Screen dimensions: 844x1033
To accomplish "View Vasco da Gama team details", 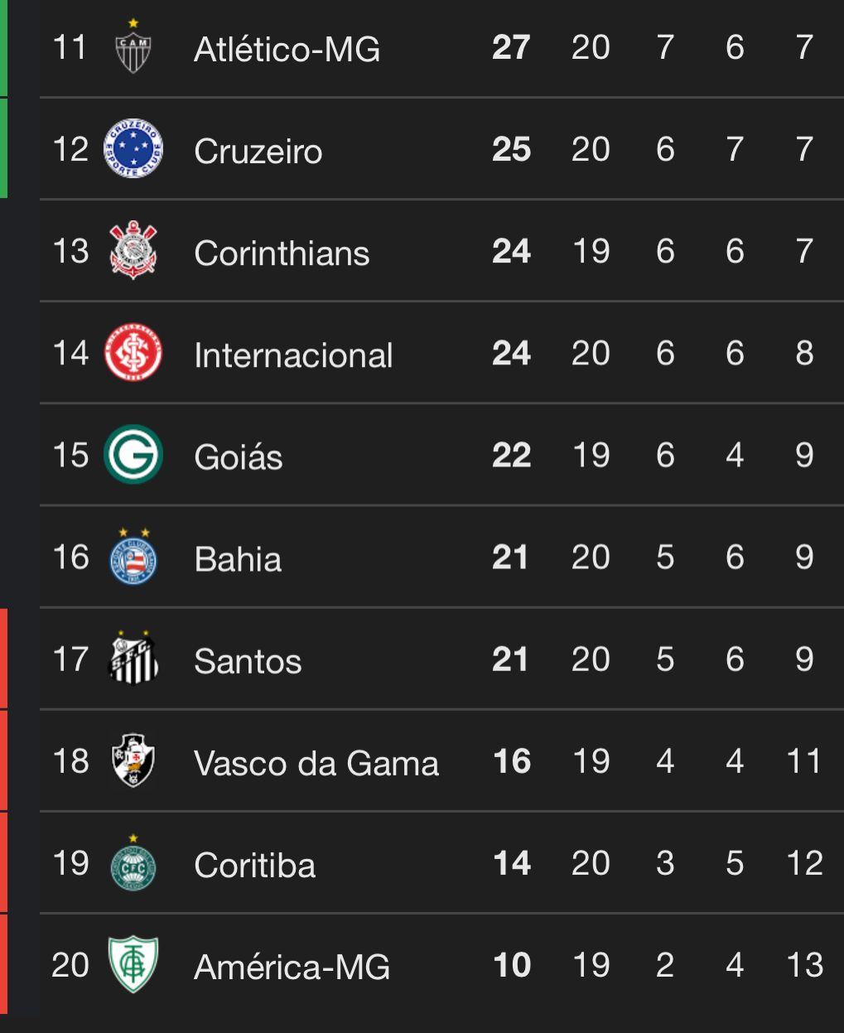I will coord(316,763).
